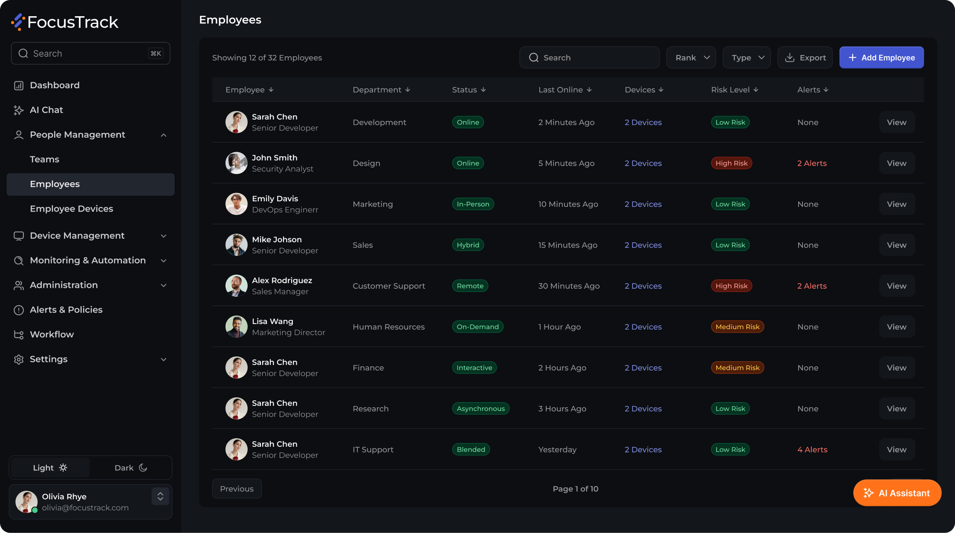Click the Export download icon
The height and width of the screenshot is (533, 955).
pos(790,58)
